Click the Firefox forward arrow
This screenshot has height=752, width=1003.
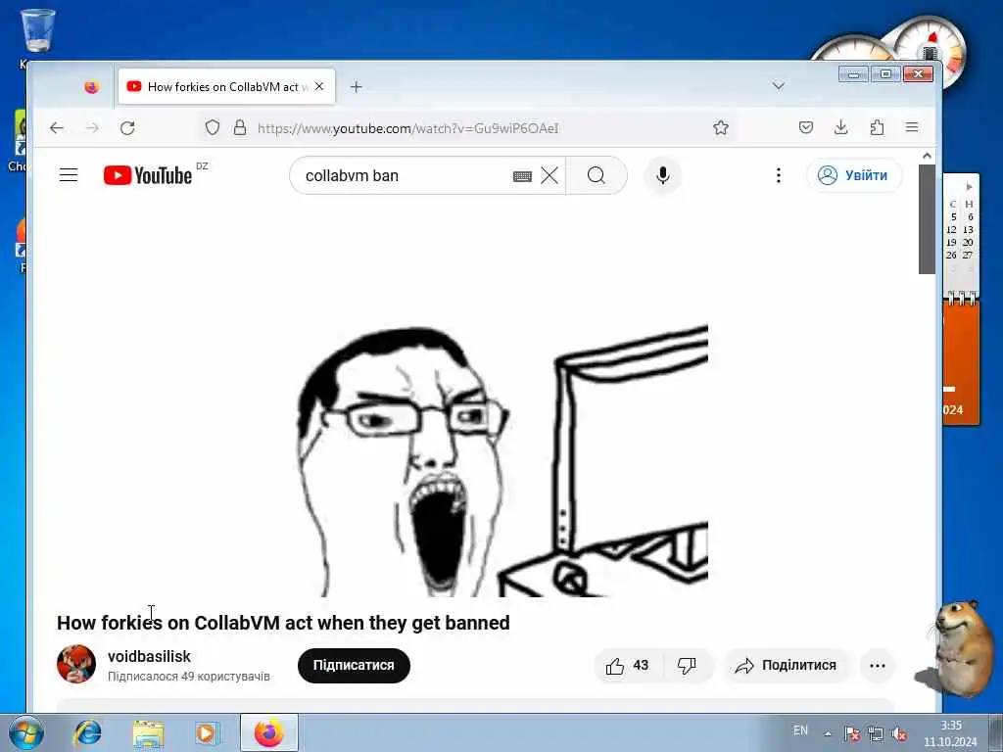click(93, 128)
